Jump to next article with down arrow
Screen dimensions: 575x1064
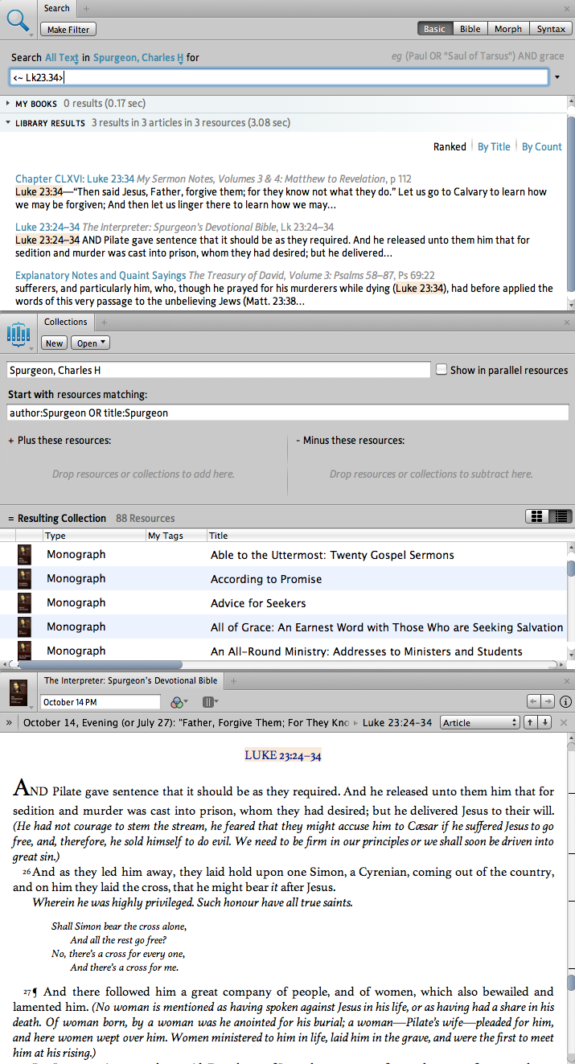pos(545,722)
